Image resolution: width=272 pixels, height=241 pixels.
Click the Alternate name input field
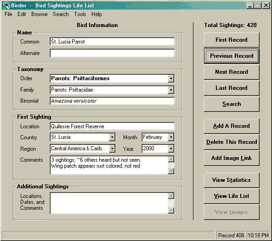(x=112, y=53)
